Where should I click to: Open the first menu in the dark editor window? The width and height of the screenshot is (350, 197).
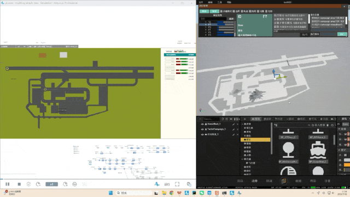[x=201, y=2]
